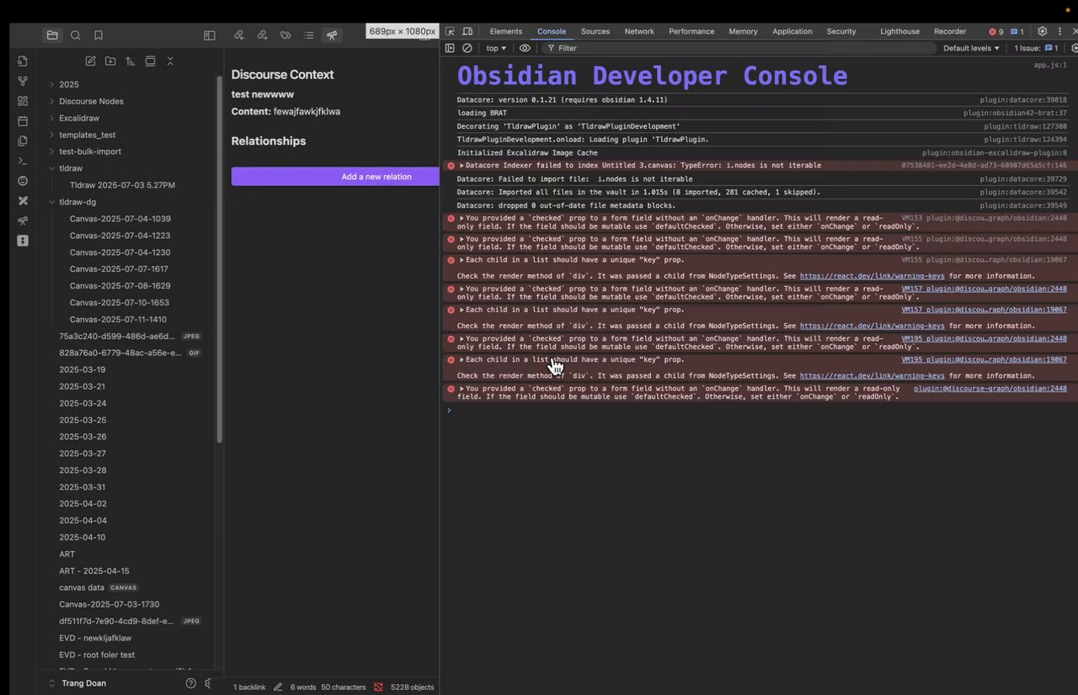Open the command palette terminal icon
Viewport: 1078px width, 695px height.
coord(23,161)
